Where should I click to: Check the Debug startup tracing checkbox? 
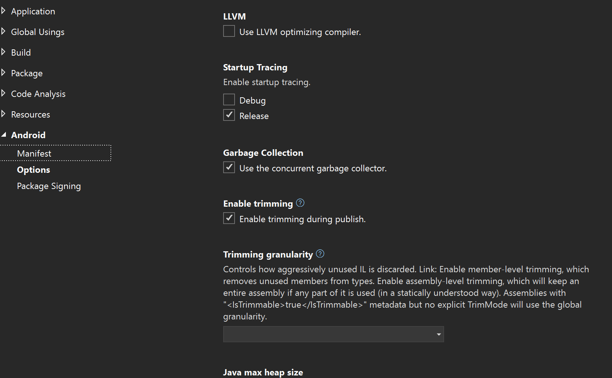point(229,100)
